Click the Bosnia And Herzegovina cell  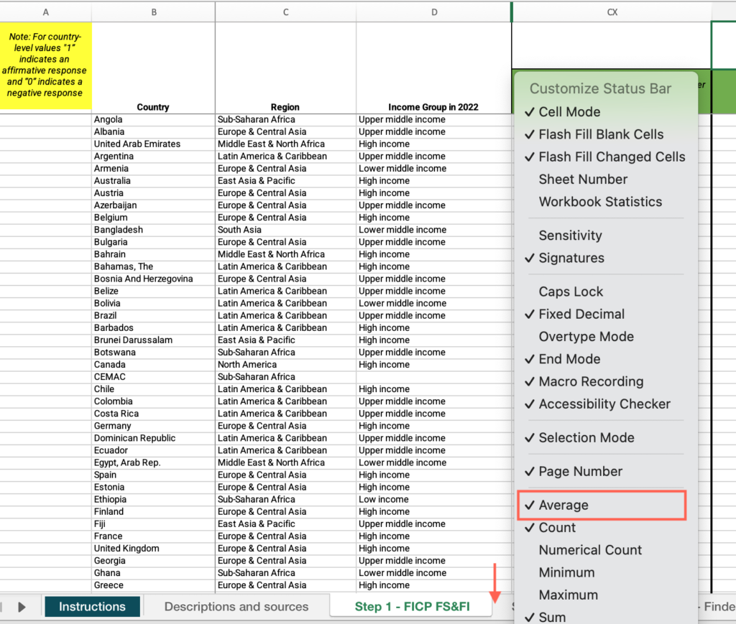(154, 279)
